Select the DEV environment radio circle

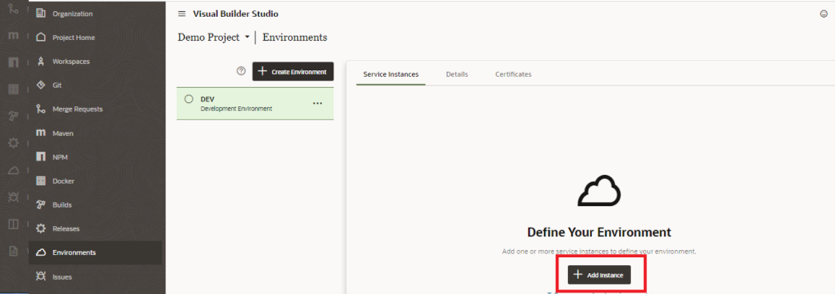pyautogui.click(x=189, y=99)
